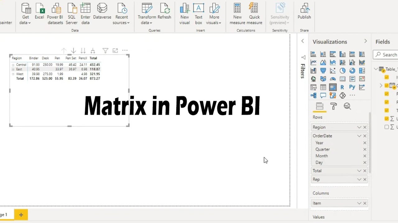Select the Python visual (Py)
This screenshot has width=398, height=223.
point(352,87)
